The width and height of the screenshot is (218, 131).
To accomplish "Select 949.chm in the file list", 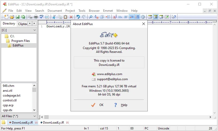I will pyautogui.click(x=8, y=86).
